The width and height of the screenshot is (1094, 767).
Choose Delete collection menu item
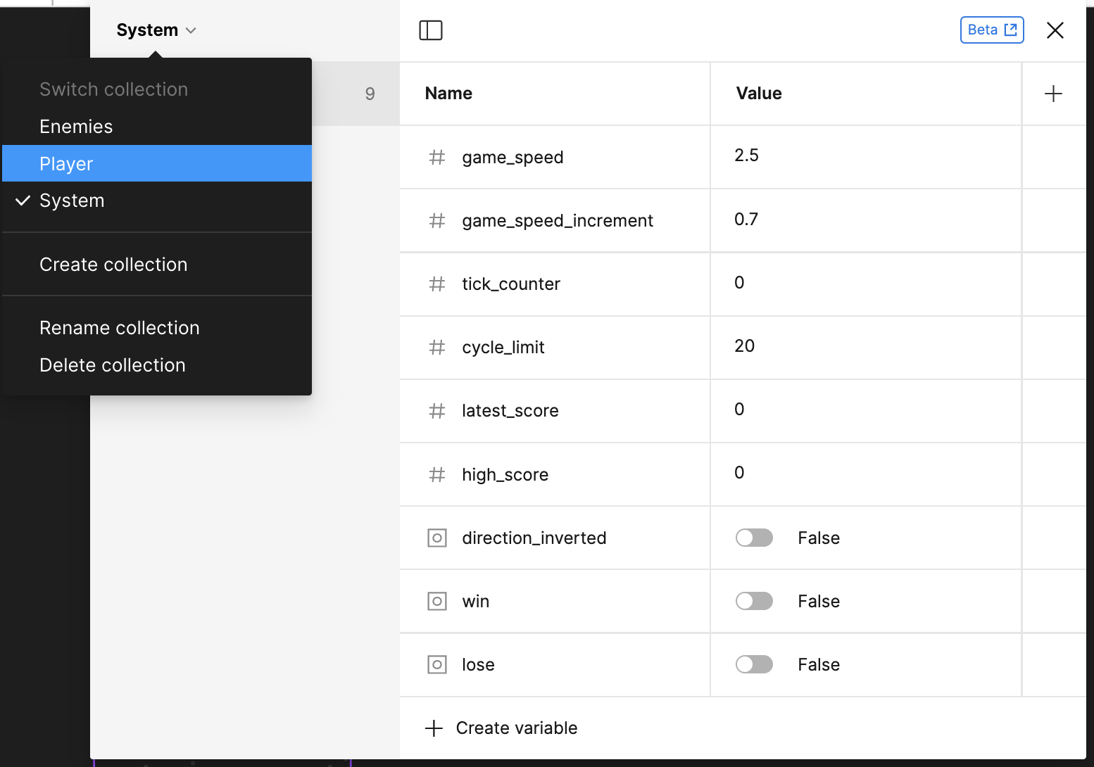(157, 365)
